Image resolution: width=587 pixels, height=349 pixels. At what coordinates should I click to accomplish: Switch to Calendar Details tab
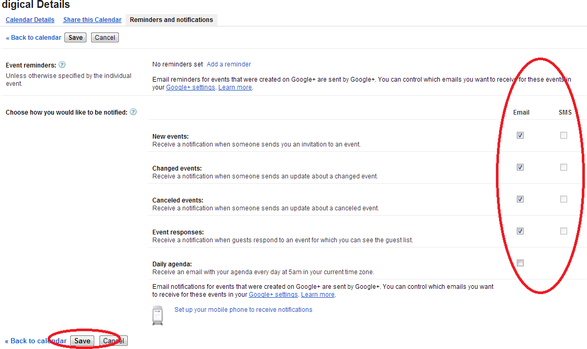pos(30,20)
